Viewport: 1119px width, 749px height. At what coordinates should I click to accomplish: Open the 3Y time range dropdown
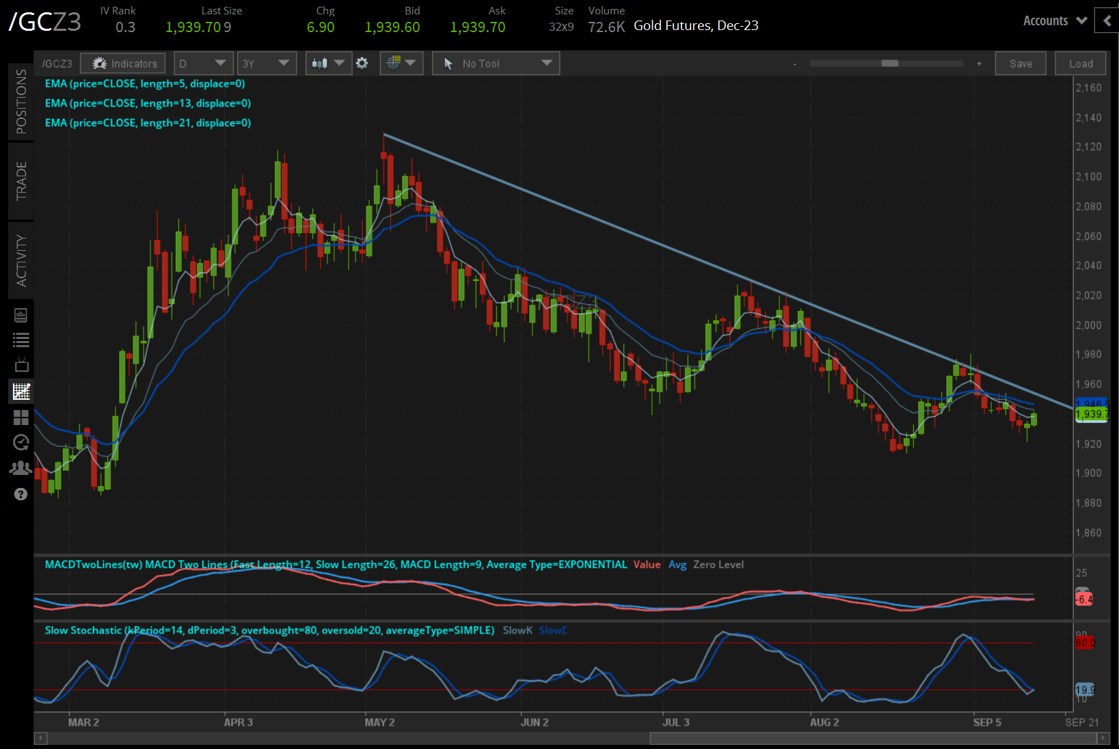[x=266, y=64]
